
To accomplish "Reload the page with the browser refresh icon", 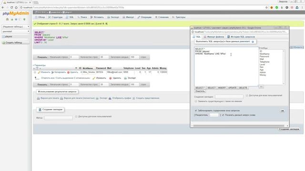I will (11, 8).
